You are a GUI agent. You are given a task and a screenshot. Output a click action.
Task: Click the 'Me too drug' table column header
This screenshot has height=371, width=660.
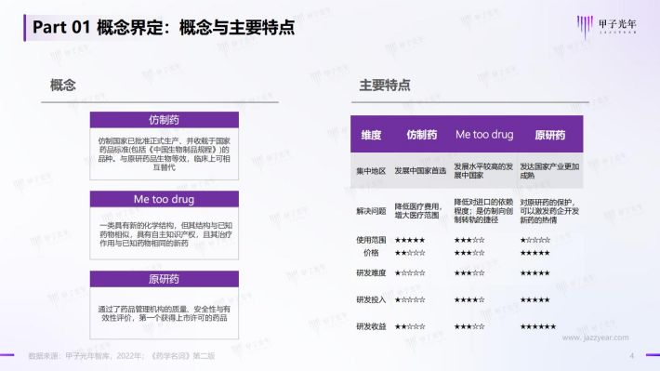pyautogui.click(x=484, y=135)
